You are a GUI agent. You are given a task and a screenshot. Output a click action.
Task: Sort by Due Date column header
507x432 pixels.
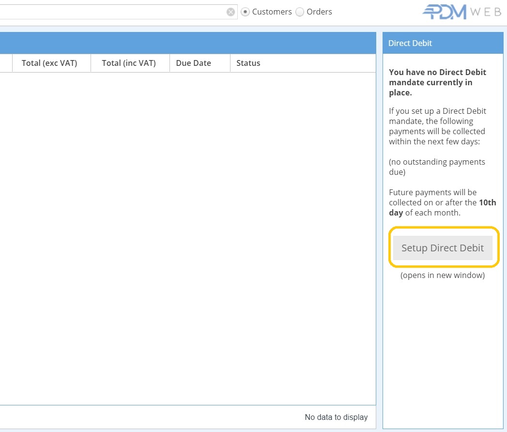click(x=194, y=63)
